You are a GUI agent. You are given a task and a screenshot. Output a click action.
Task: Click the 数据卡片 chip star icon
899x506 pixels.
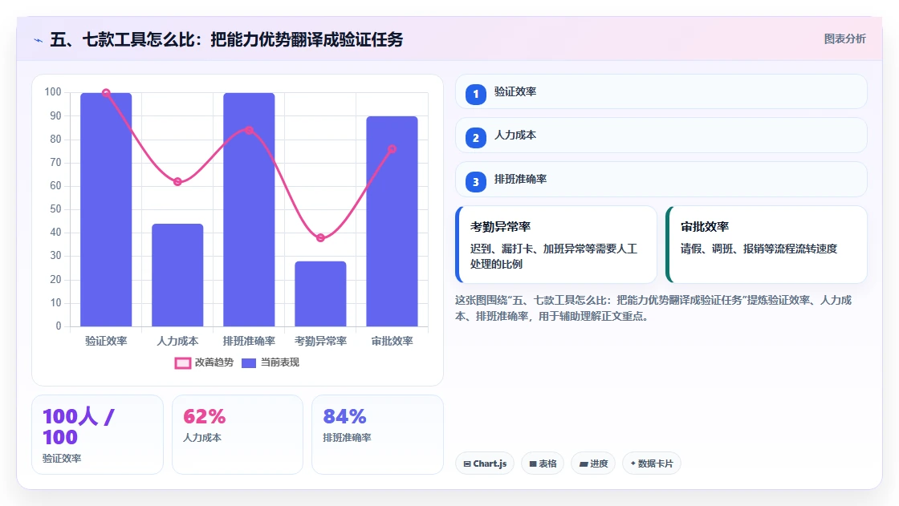point(633,463)
